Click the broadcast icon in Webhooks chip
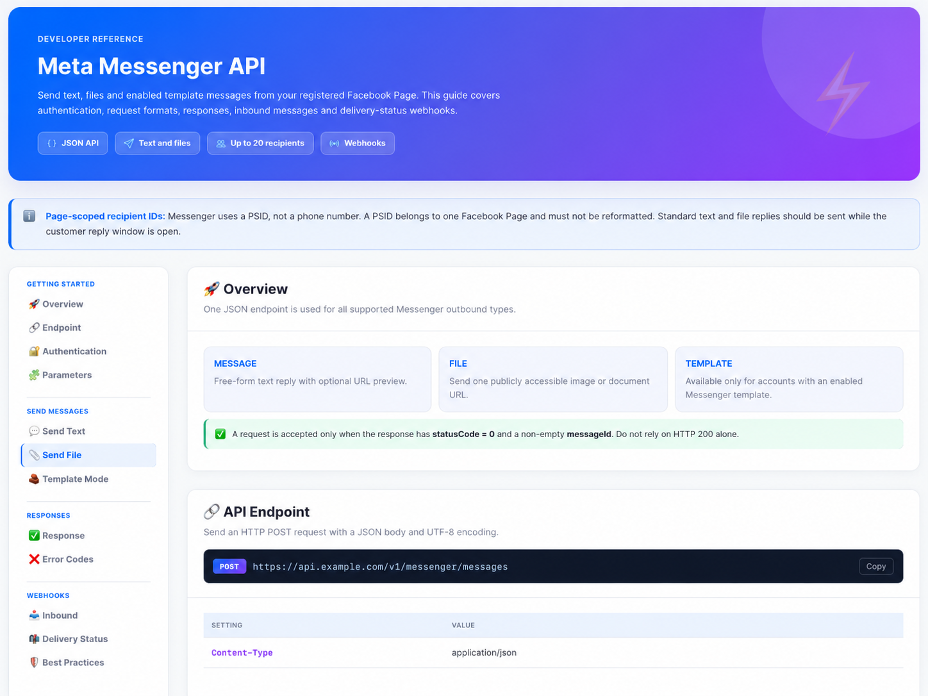928x696 pixels. coord(335,144)
